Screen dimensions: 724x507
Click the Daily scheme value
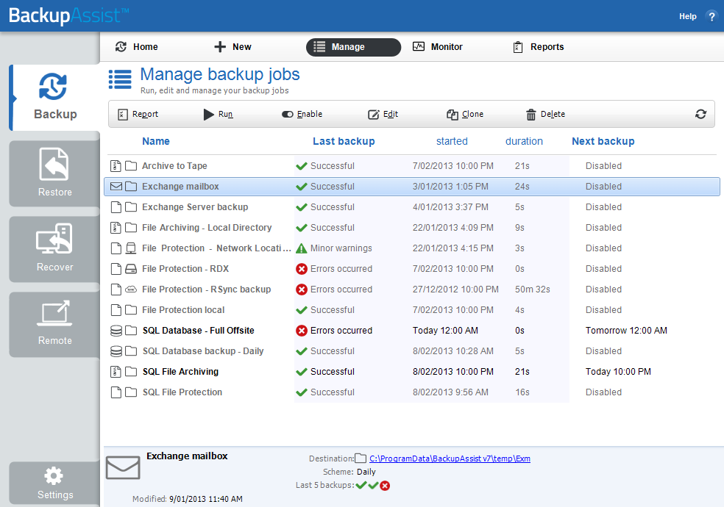pyautogui.click(x=366, y=472)
